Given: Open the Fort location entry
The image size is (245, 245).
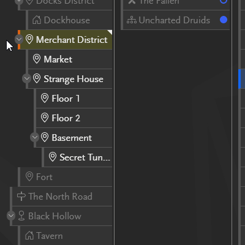Looking at the screenshot, I should point(66,177).
